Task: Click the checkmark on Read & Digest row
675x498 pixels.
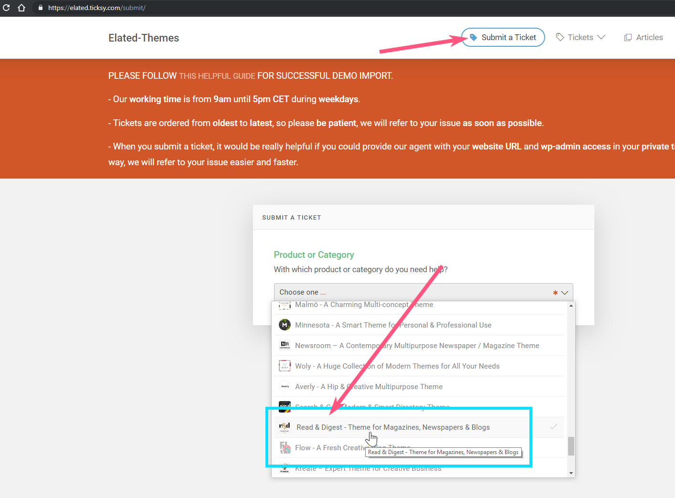Action: [553, 427]
